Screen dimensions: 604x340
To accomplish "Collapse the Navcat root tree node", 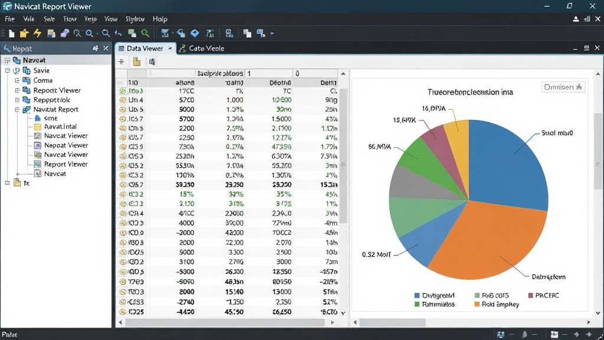I will 7,61.
